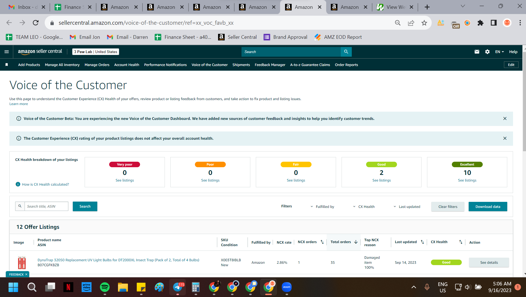Open Feedback Manager
Viewport: 526px width, 297px height.
[x=270, y=65]
